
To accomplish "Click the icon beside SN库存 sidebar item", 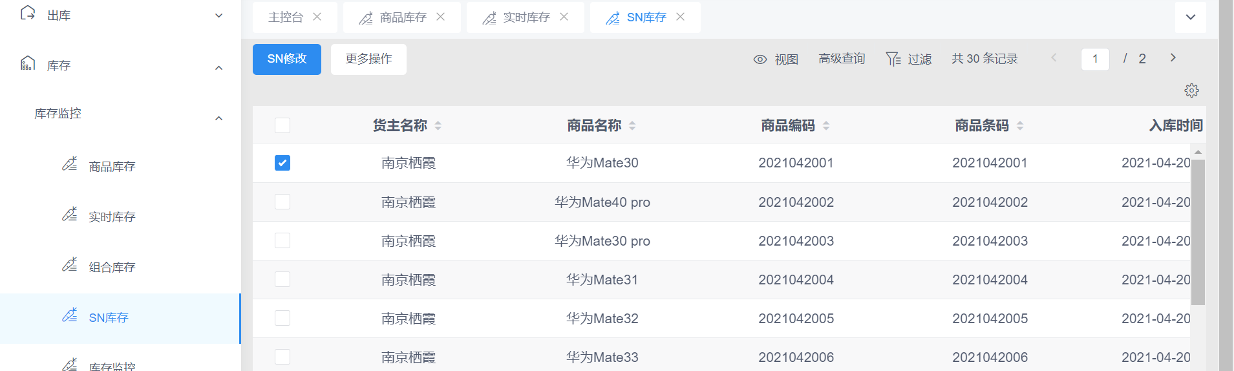I will coord(70,315).
